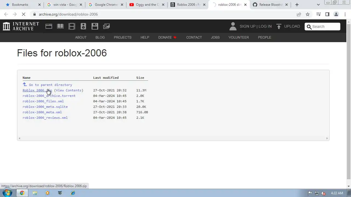Screen dimensions: 351x197
Task: Bookmark this page with the star
Action: pos(308,14)
